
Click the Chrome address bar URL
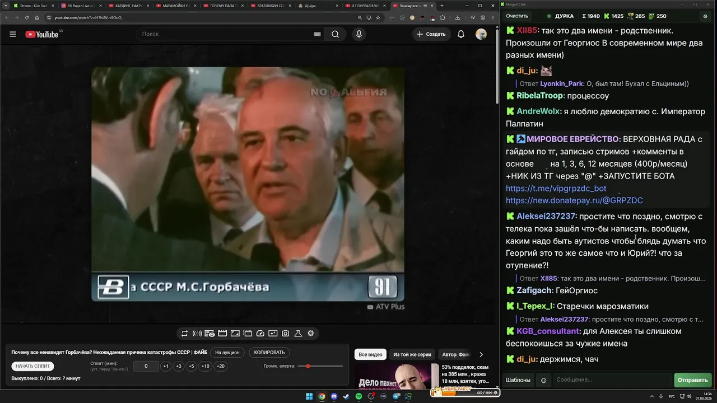pos(88,17)
